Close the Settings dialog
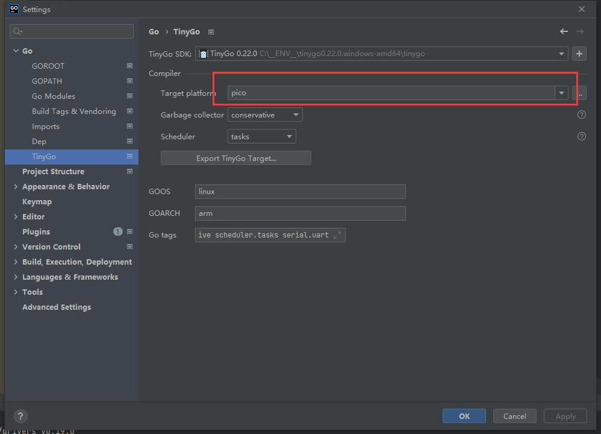This screenshot has height=434, width=601. [x=582, y=9]
